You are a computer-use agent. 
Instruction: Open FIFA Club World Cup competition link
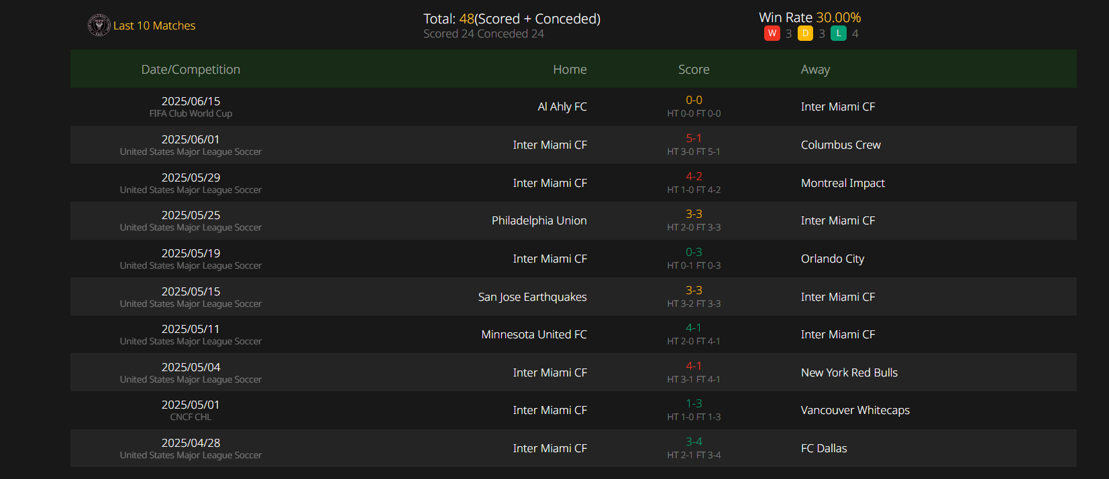[x=191, y=114]
